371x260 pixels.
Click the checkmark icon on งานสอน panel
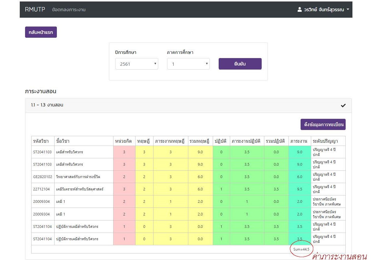[x=343, y=106]
